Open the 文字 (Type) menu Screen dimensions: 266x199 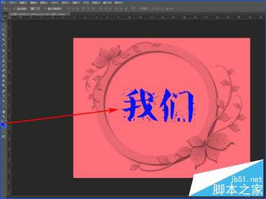point(55,3)
